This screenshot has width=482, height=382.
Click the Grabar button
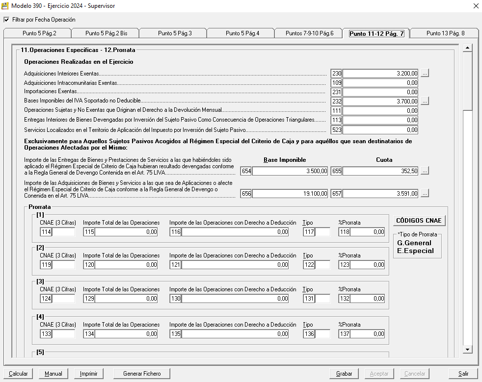[344, 373]
